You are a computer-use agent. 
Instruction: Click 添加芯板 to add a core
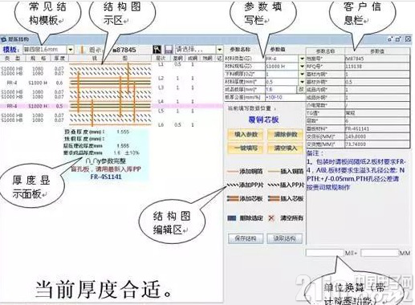(245, 198)
